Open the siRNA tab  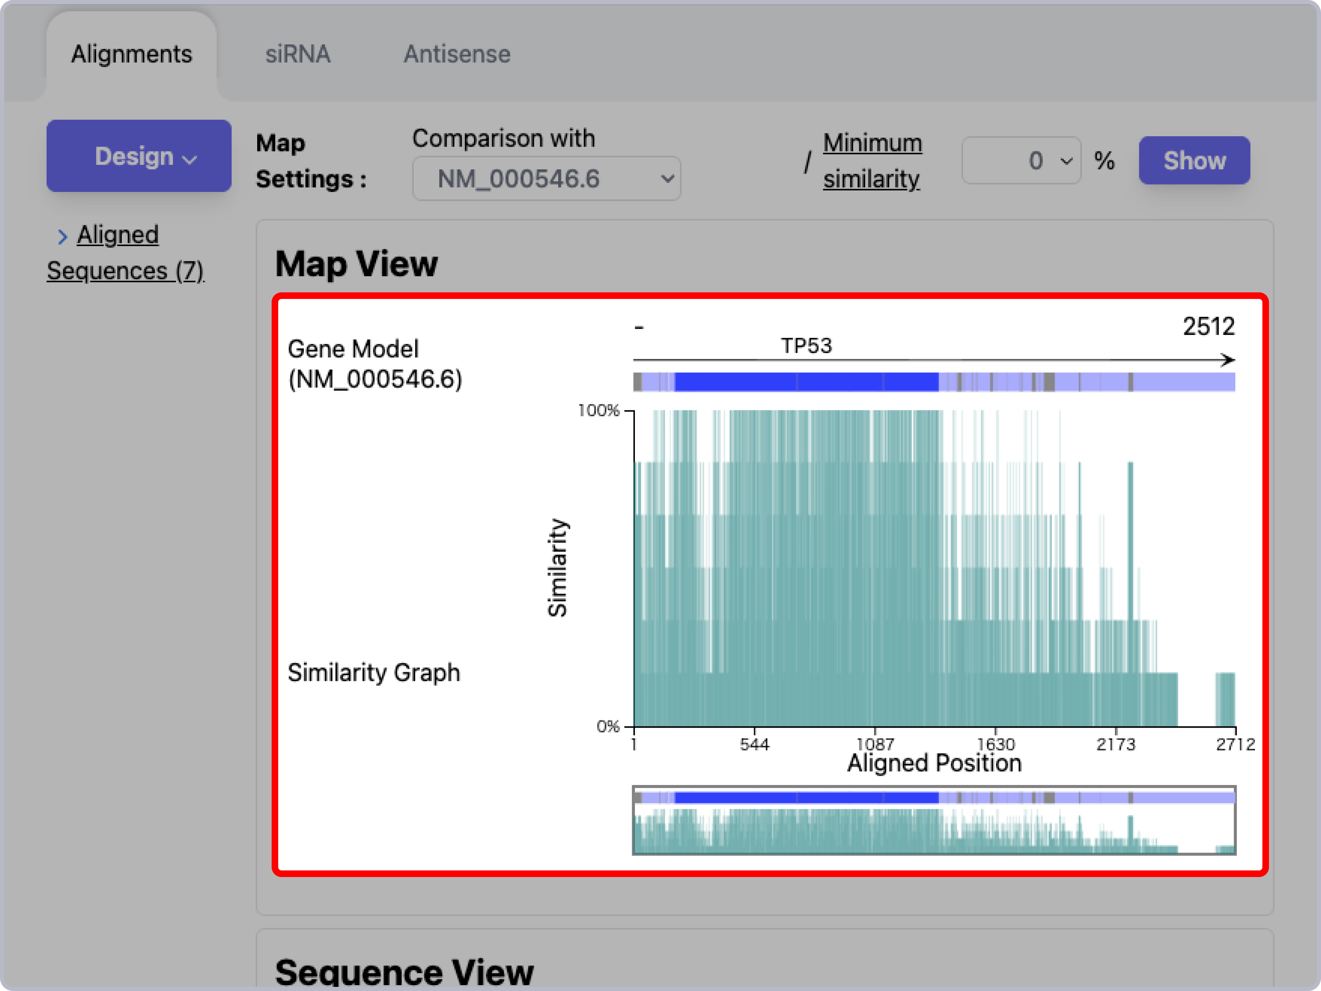coord(297,55)
